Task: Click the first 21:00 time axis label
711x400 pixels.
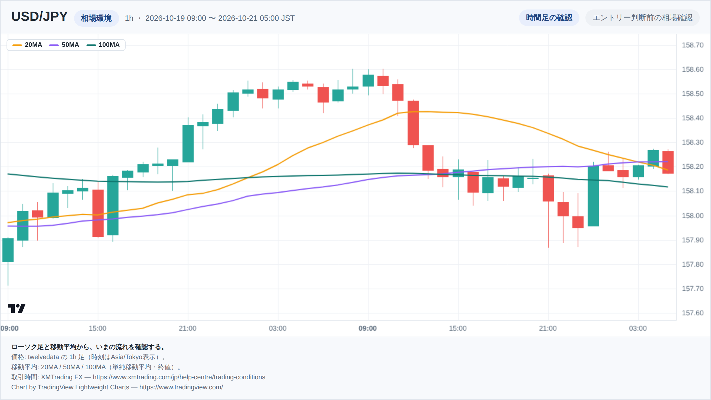Action: pos(188,328)
